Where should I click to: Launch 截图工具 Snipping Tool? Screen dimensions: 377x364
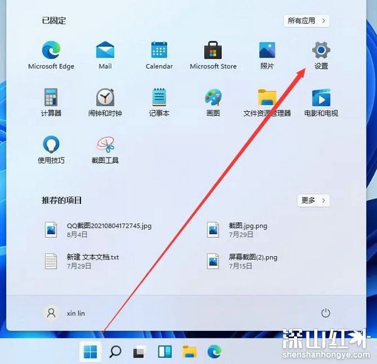(105, 149)
